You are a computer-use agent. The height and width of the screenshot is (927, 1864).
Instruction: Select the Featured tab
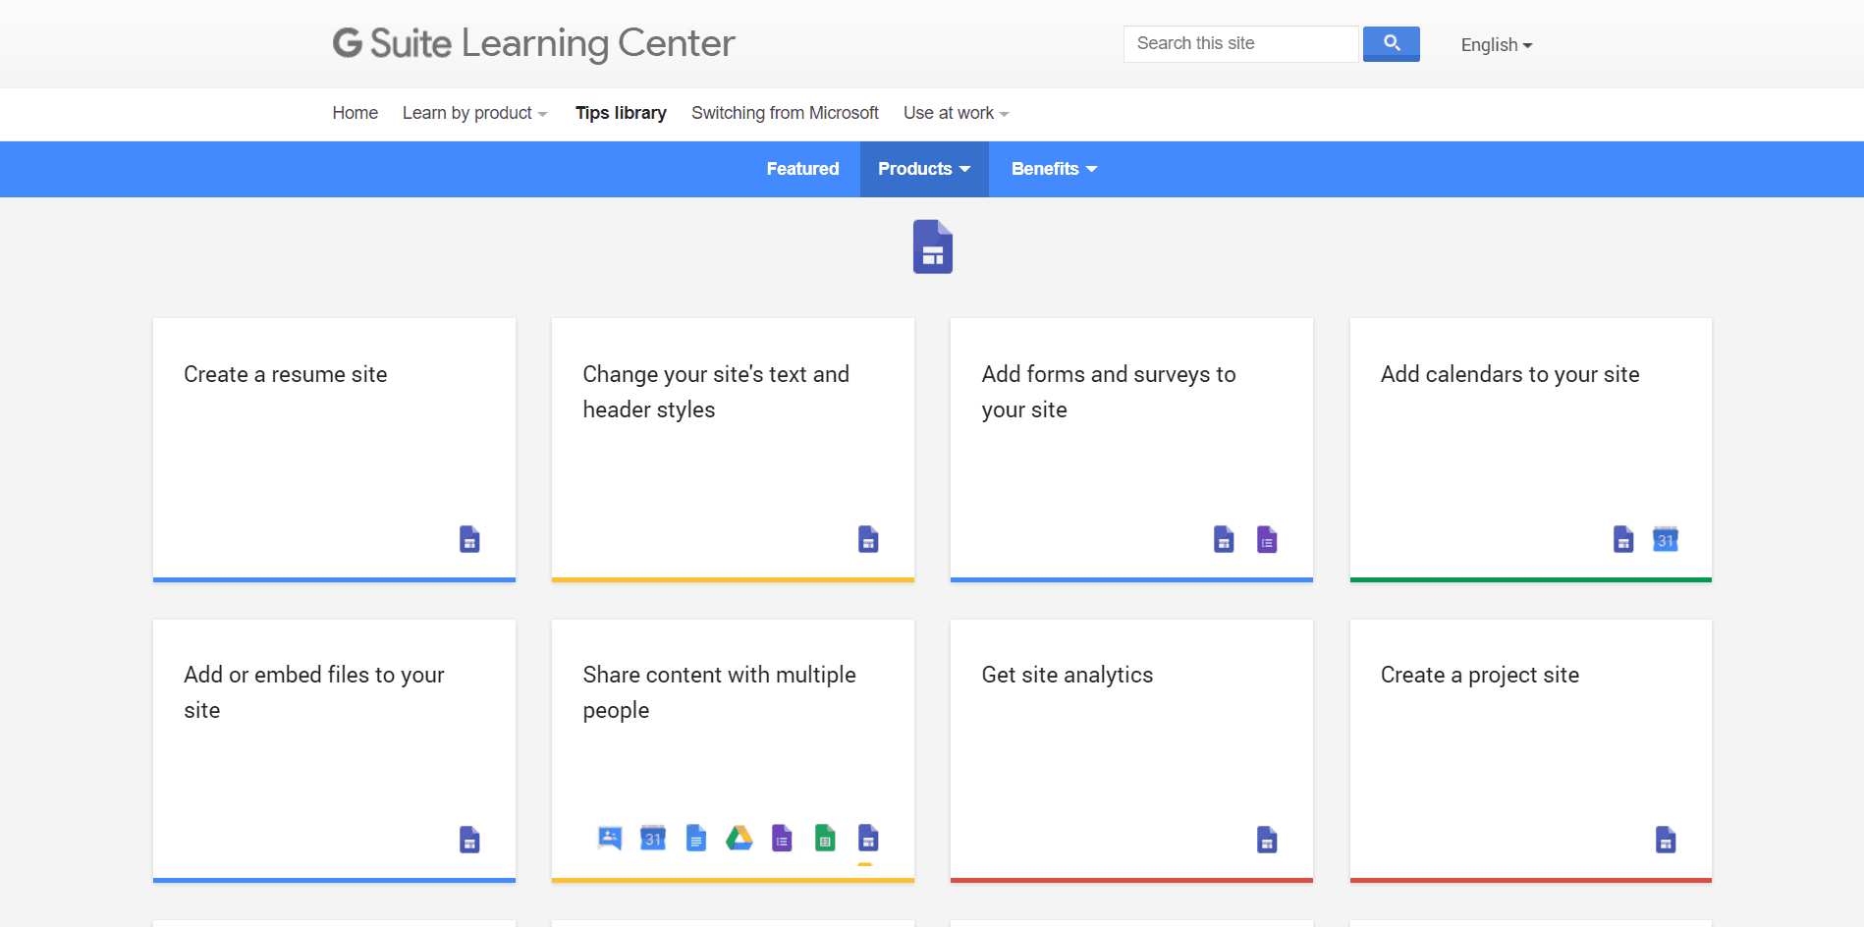(x=802, y=169)
